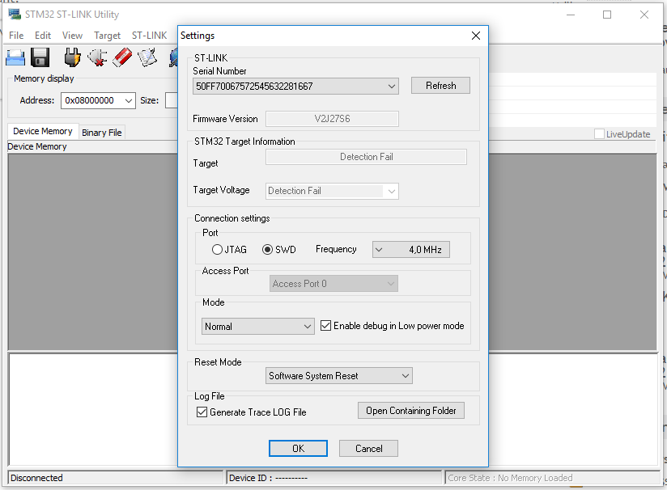Click the Open Containing Folder button

click(x=411, y=411)
